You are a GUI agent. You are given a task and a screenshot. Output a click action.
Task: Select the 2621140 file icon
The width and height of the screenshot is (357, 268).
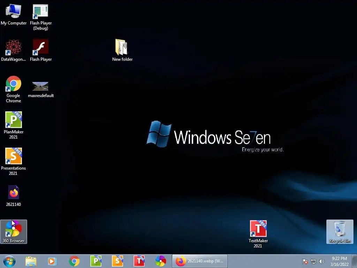pyautogui.click(x=14, y=196)
